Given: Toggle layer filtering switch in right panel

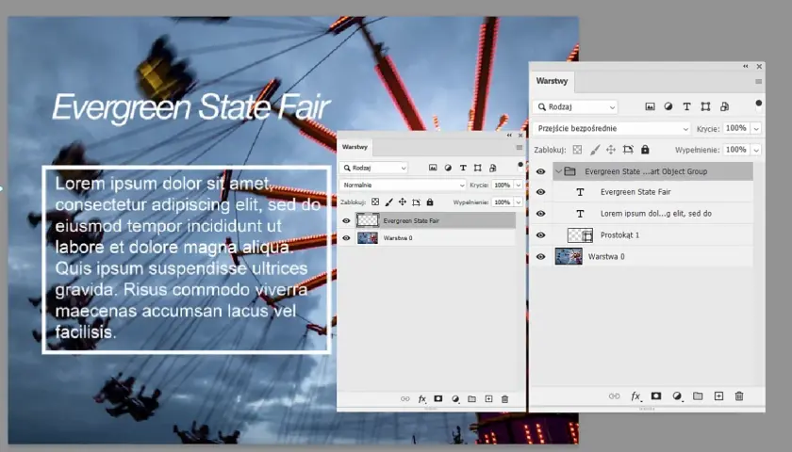Looking at the screenshot, I should [758, 105].
